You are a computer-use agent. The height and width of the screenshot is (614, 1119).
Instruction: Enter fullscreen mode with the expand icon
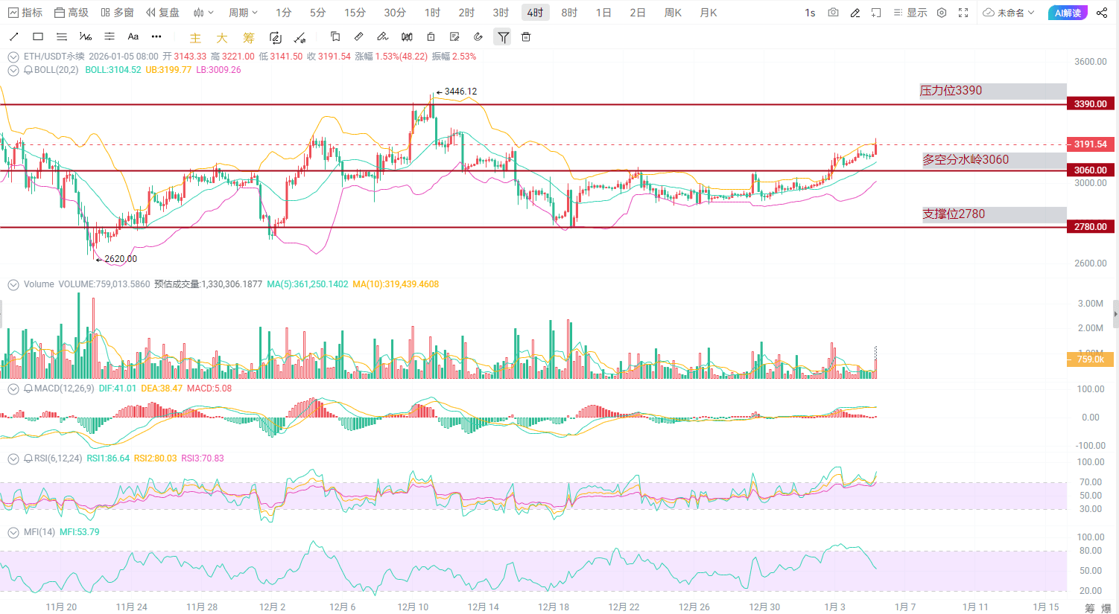963,13
